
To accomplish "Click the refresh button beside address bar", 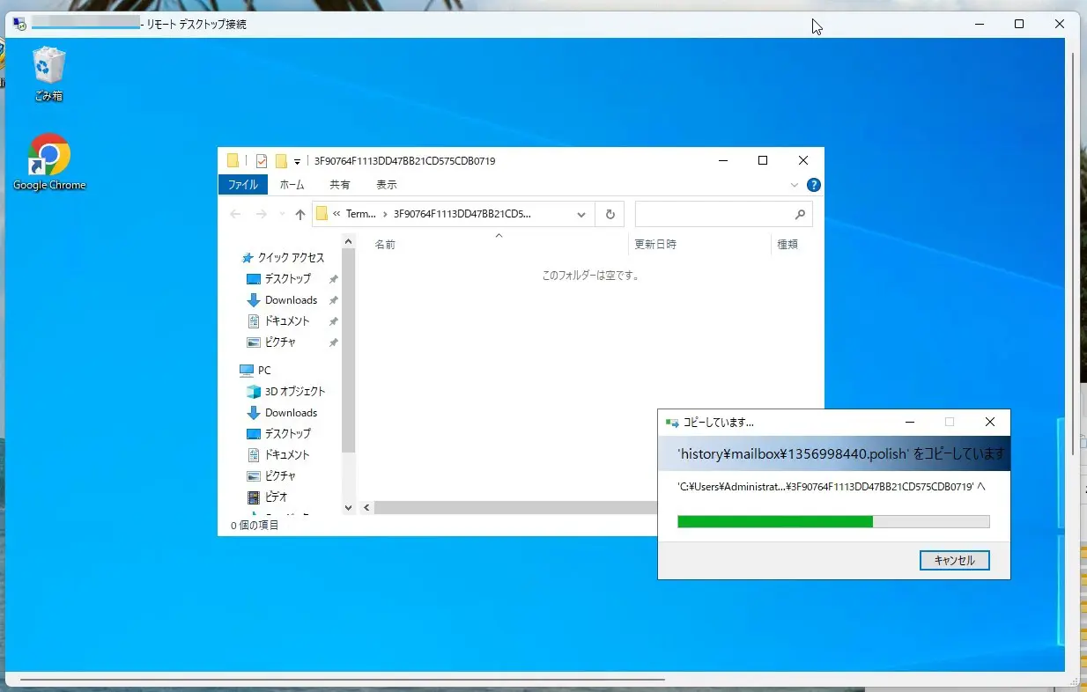I will coord(609,214).
